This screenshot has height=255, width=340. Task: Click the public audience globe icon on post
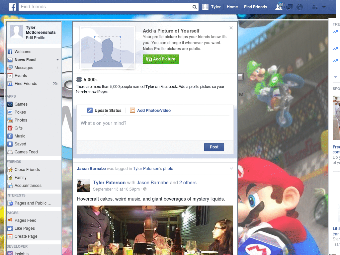point(145,189)
